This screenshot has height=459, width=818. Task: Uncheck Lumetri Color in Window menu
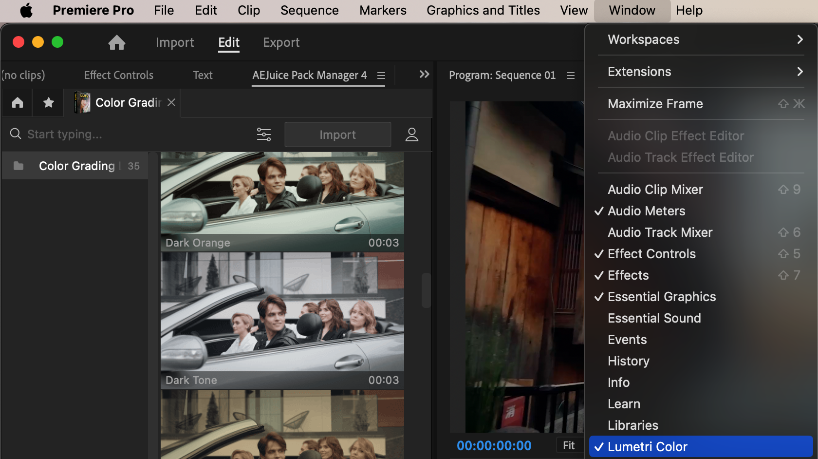point(647,446)
